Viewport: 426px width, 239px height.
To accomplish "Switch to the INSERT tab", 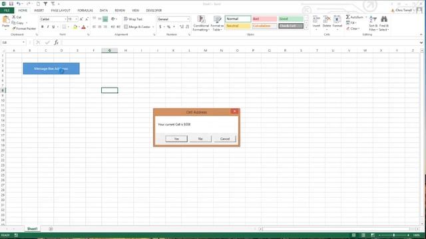I will [39, 11].
